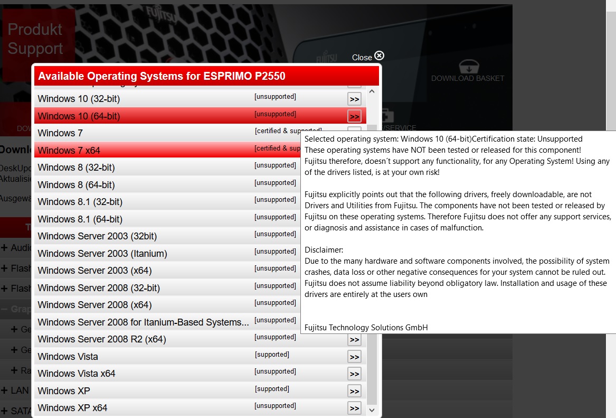Image resolution: width=616 pixels, height=418 pixels.
Task: Click 'Fujitsu Technology Solutions GmbH' in the tooltip
Action: 366,328
